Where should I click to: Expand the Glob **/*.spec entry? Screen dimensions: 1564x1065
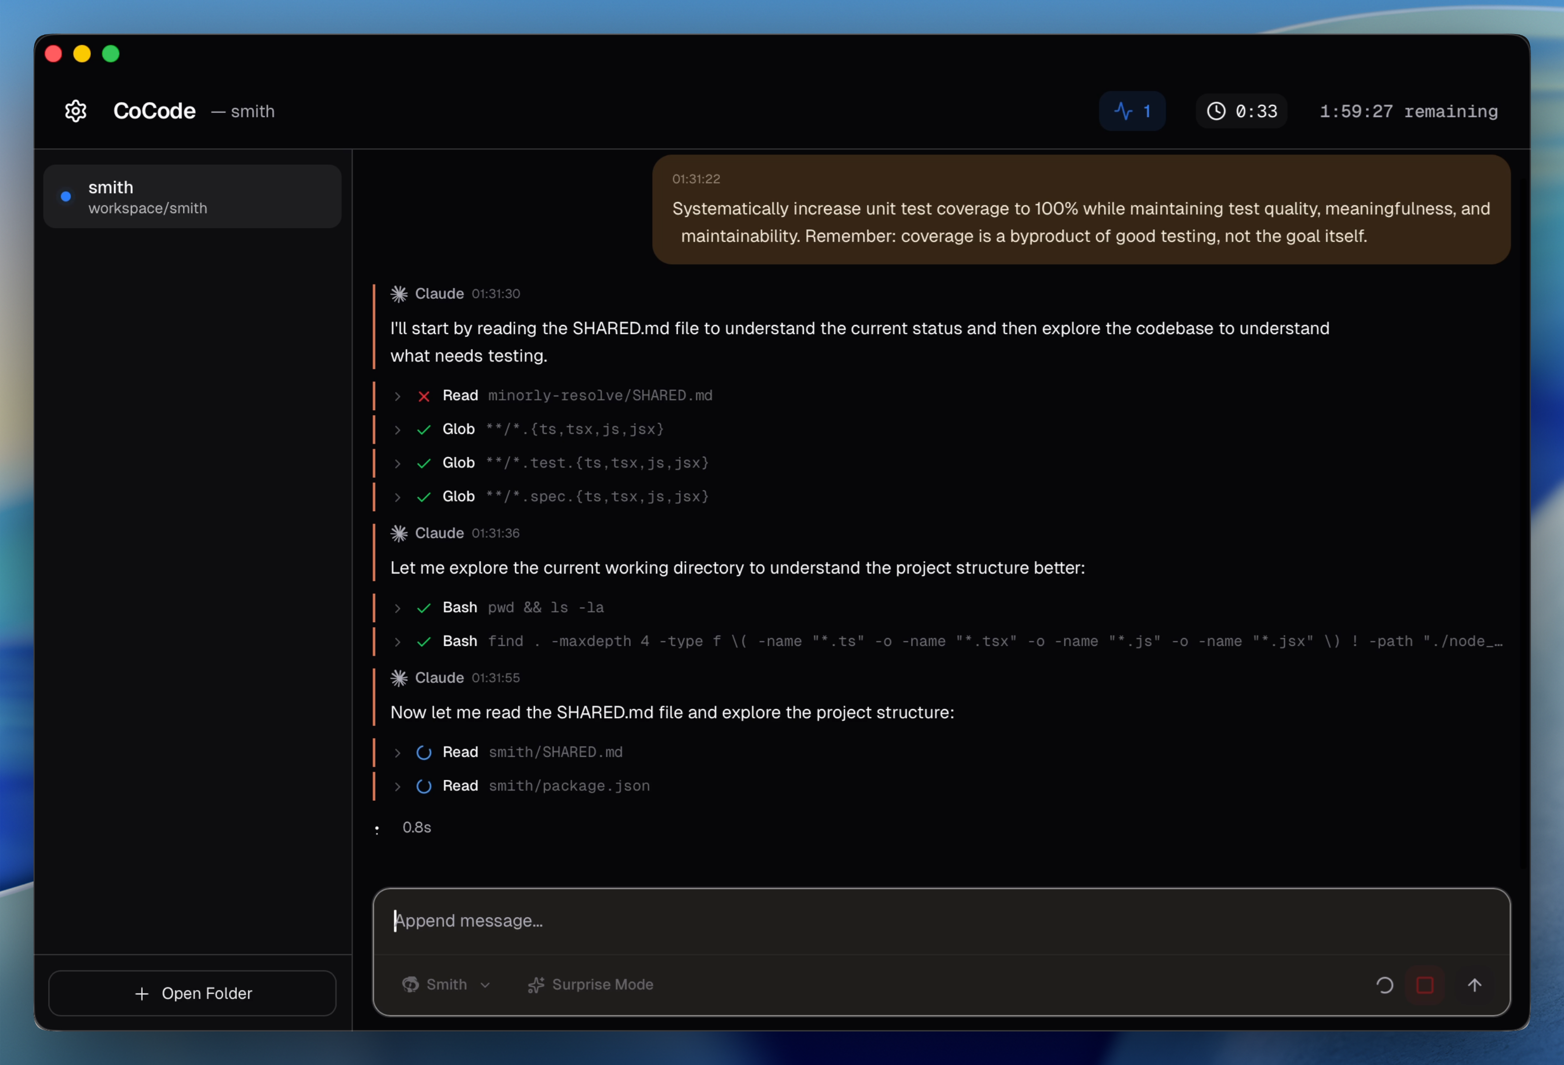398,497
